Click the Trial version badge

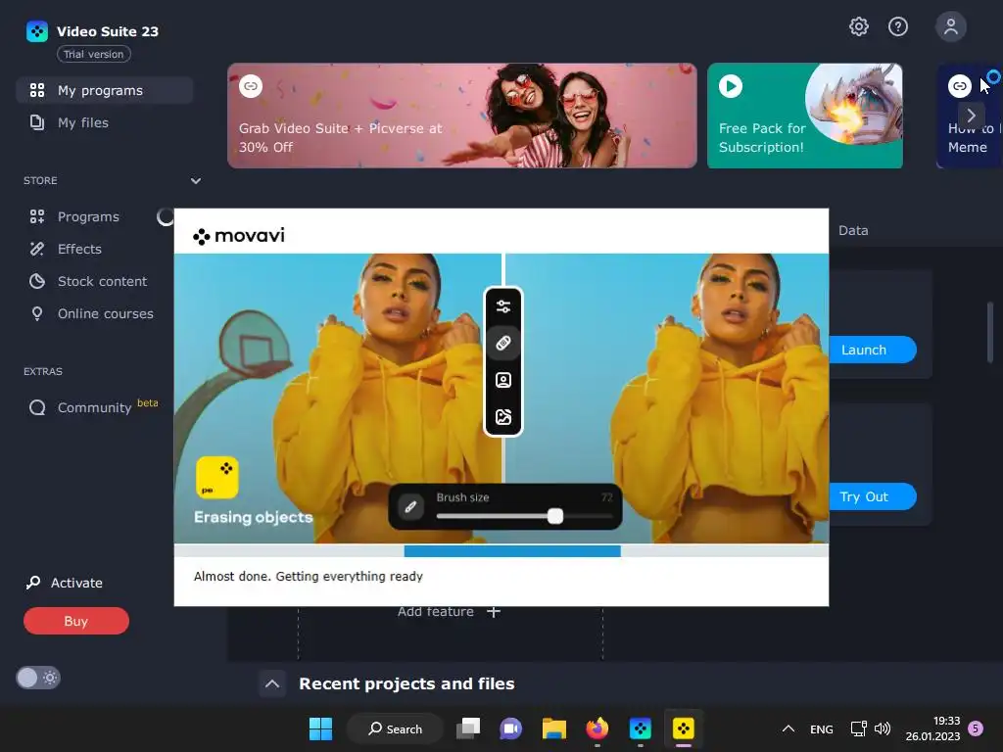(x=93, y=55)
